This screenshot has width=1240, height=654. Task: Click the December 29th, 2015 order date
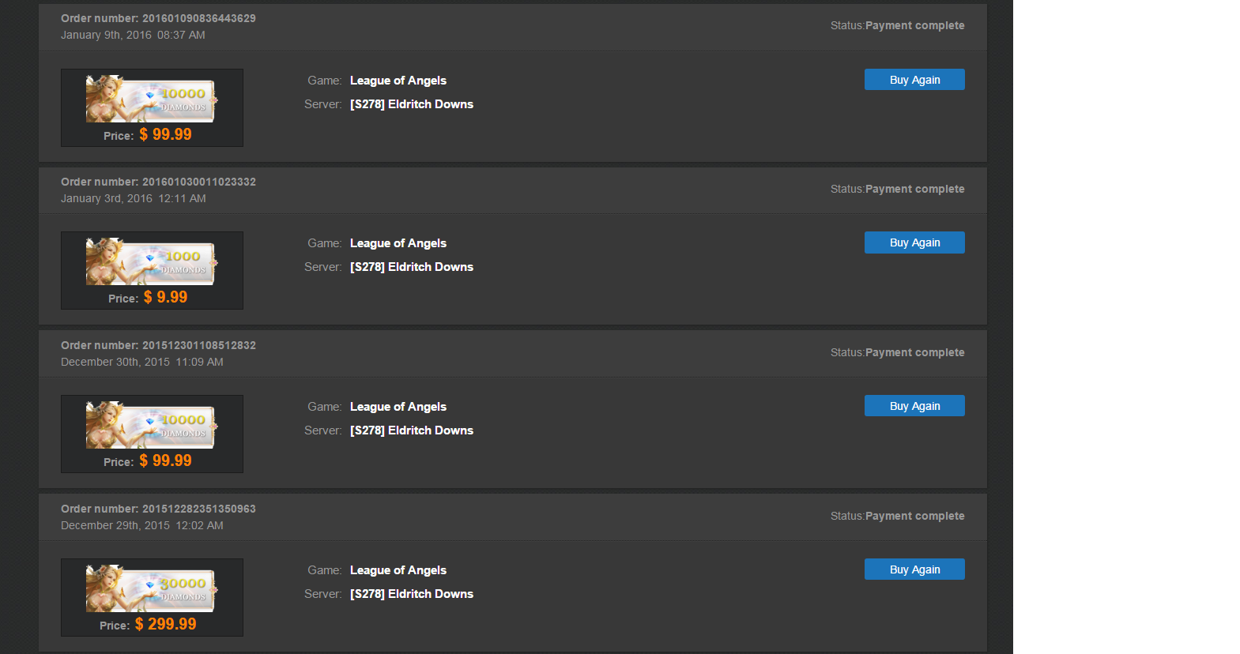click(x=115, y=525)
